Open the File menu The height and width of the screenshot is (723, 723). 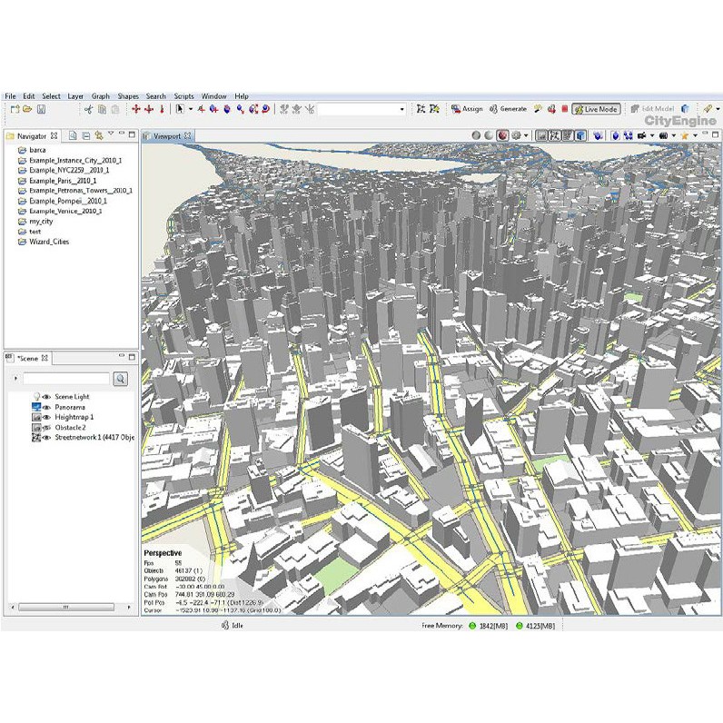point(10,96)
